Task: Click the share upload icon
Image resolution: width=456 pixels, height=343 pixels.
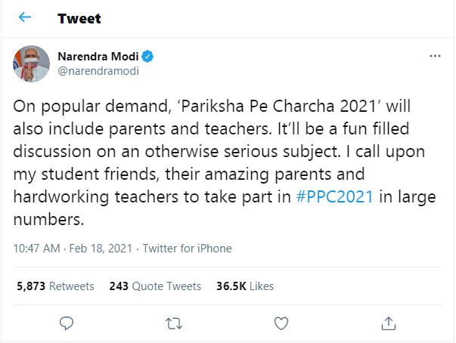Action: [x=388, y=323]
